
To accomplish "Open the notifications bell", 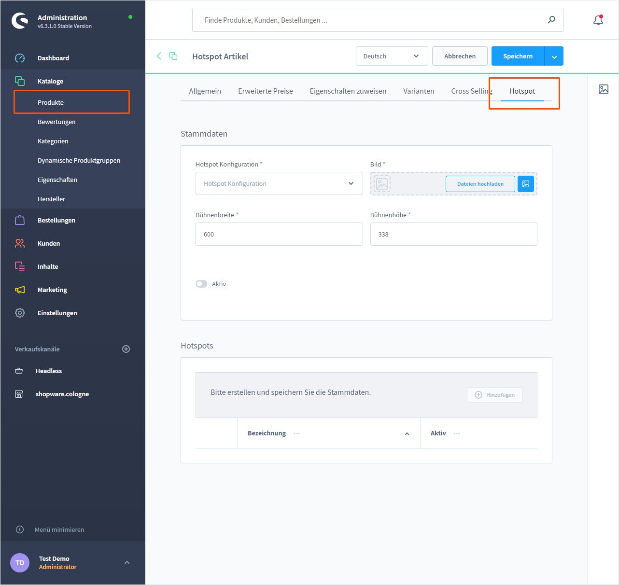I will click(x=598, y=20).
